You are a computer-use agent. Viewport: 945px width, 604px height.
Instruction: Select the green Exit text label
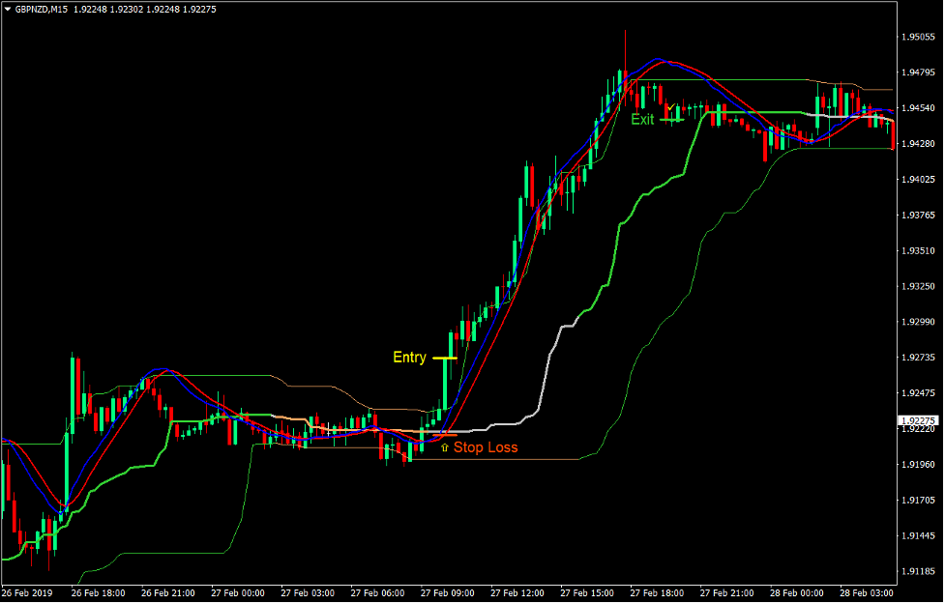(x=642, y=120)
